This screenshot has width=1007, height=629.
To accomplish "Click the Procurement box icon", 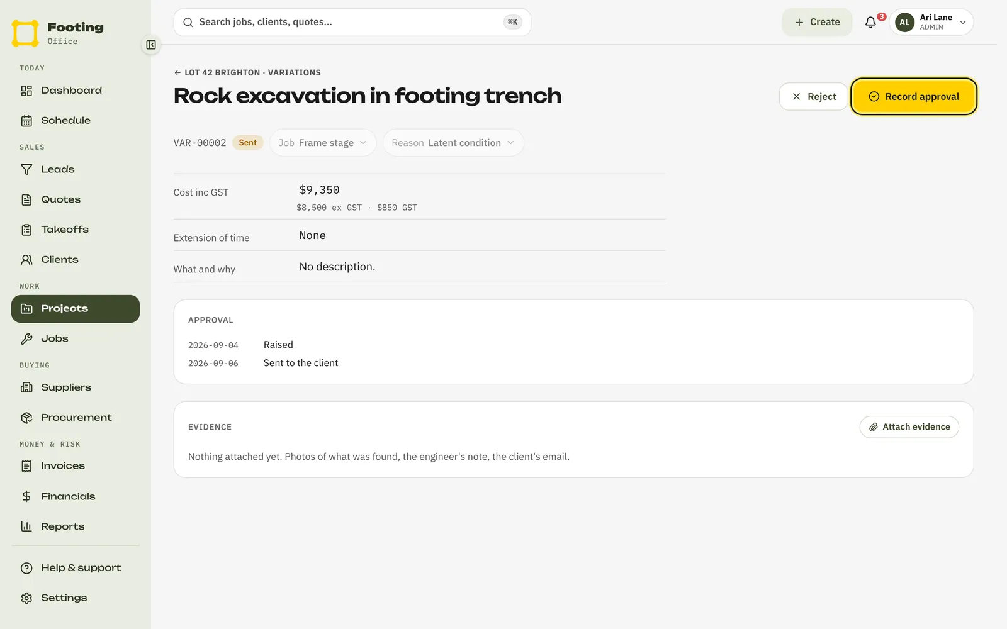I will click(x=26, y=418).
